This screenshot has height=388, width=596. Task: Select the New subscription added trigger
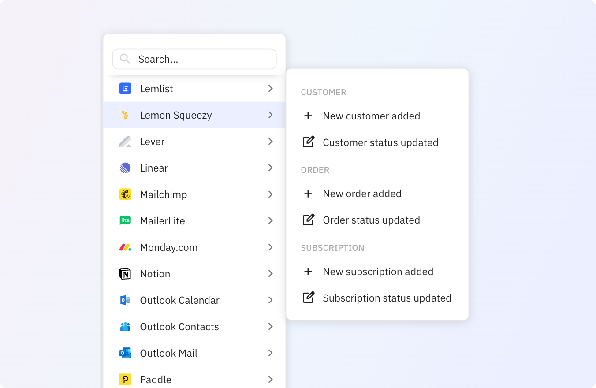coord(377,272)
